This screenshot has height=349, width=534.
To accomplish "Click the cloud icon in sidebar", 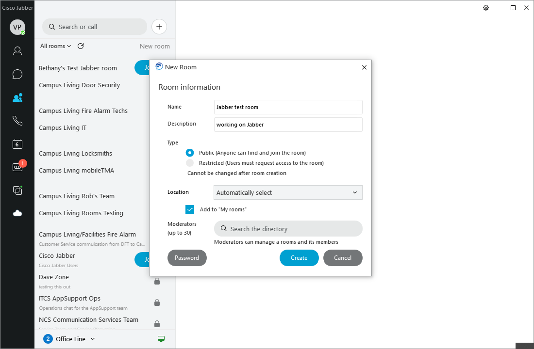I will tap(17, 213).
